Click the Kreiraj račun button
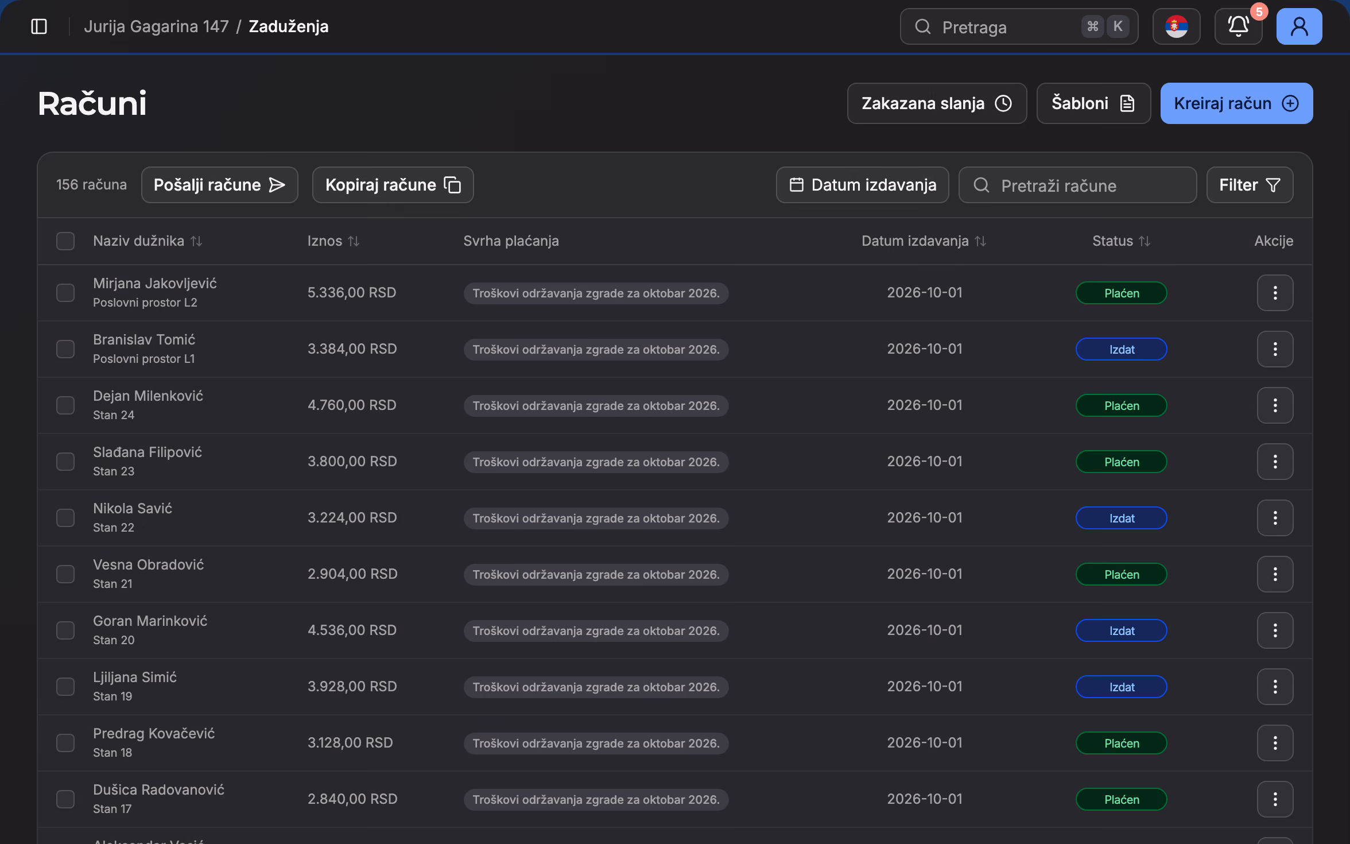This screenshot has height=844, width=1350. click(x=1236, y=103)
